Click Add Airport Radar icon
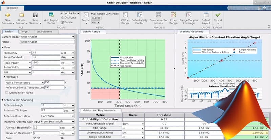 51,15
